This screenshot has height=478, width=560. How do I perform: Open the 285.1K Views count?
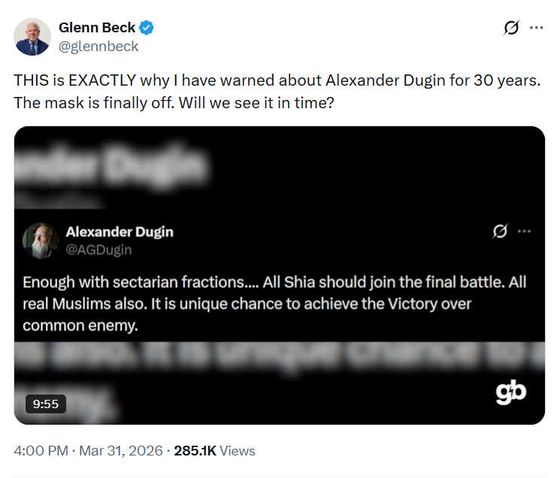(x=214, y=451)
